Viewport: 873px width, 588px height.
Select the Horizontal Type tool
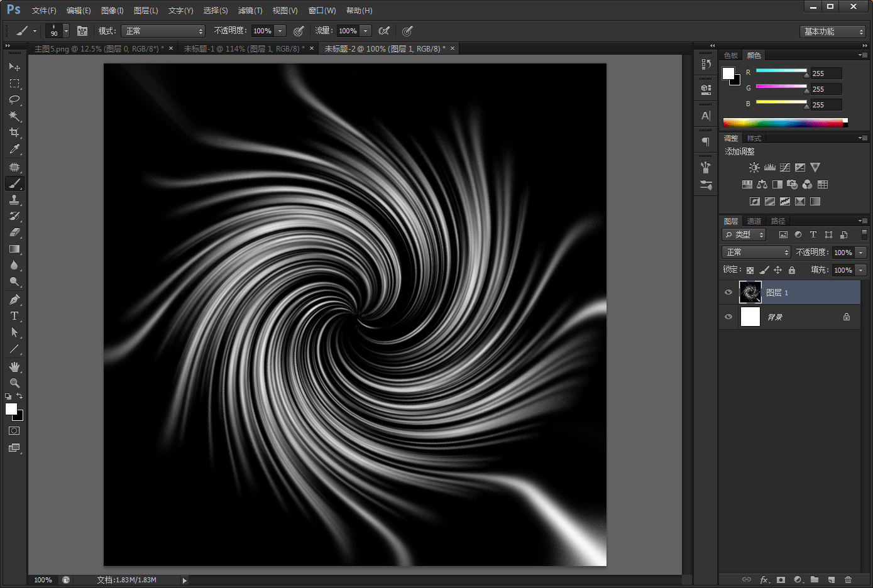click(x=14, y=316)
